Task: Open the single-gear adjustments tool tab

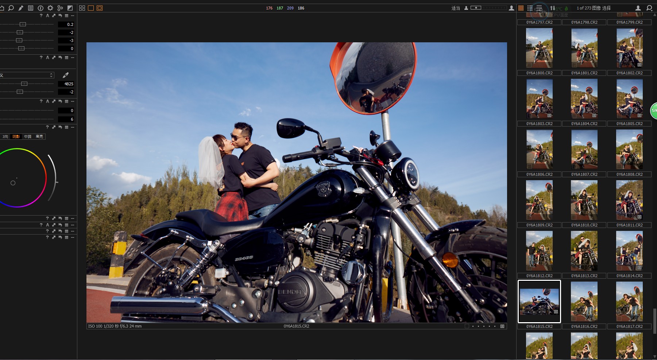Action: [50, 8]
